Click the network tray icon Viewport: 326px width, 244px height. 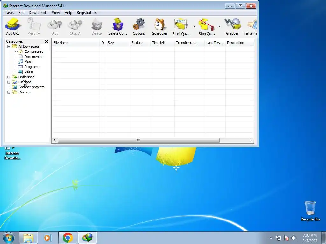click(x=278, y=238)
